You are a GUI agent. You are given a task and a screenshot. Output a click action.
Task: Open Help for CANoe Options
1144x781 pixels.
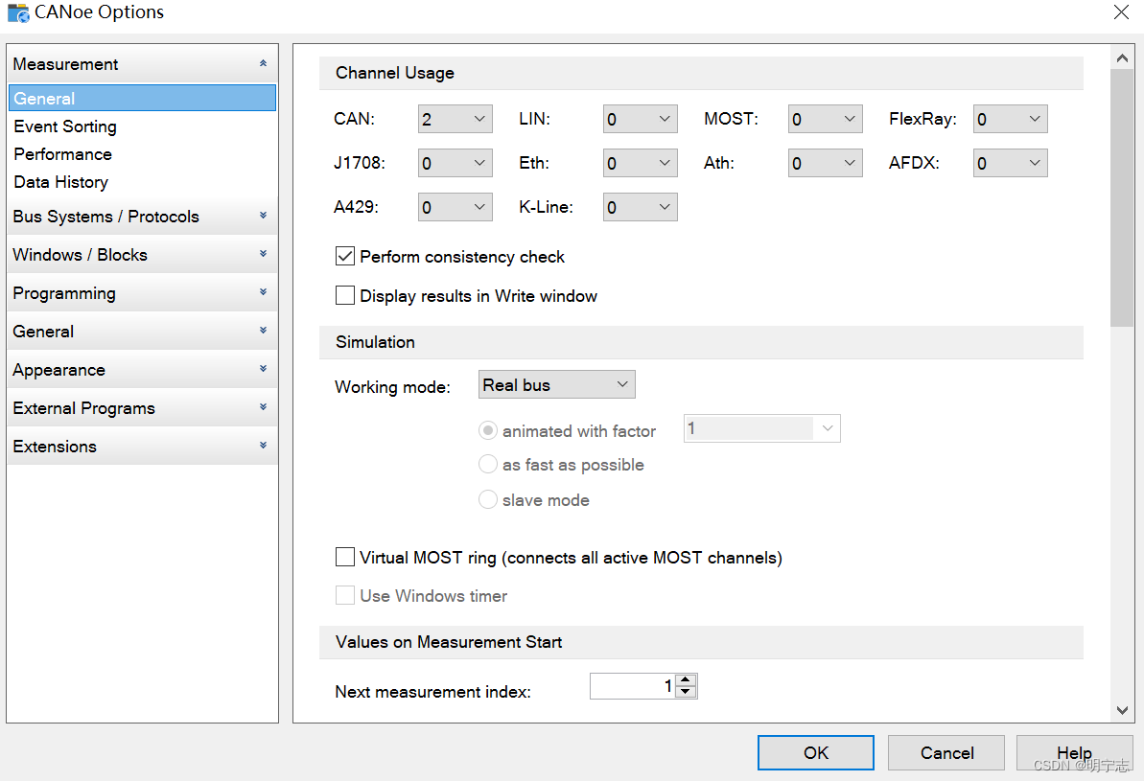tap(1075, 752)
